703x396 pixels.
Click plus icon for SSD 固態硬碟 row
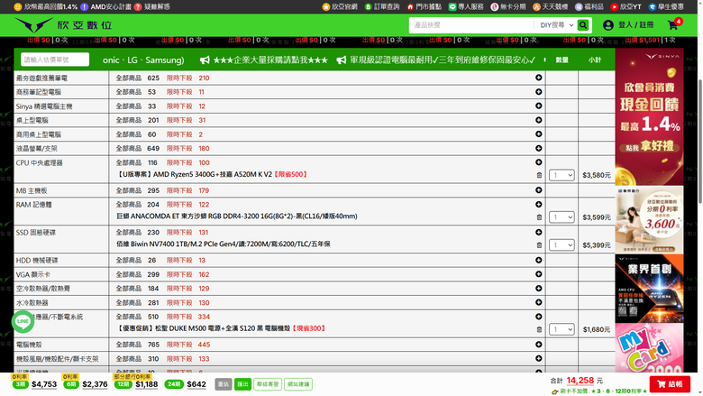pos(538,232)
